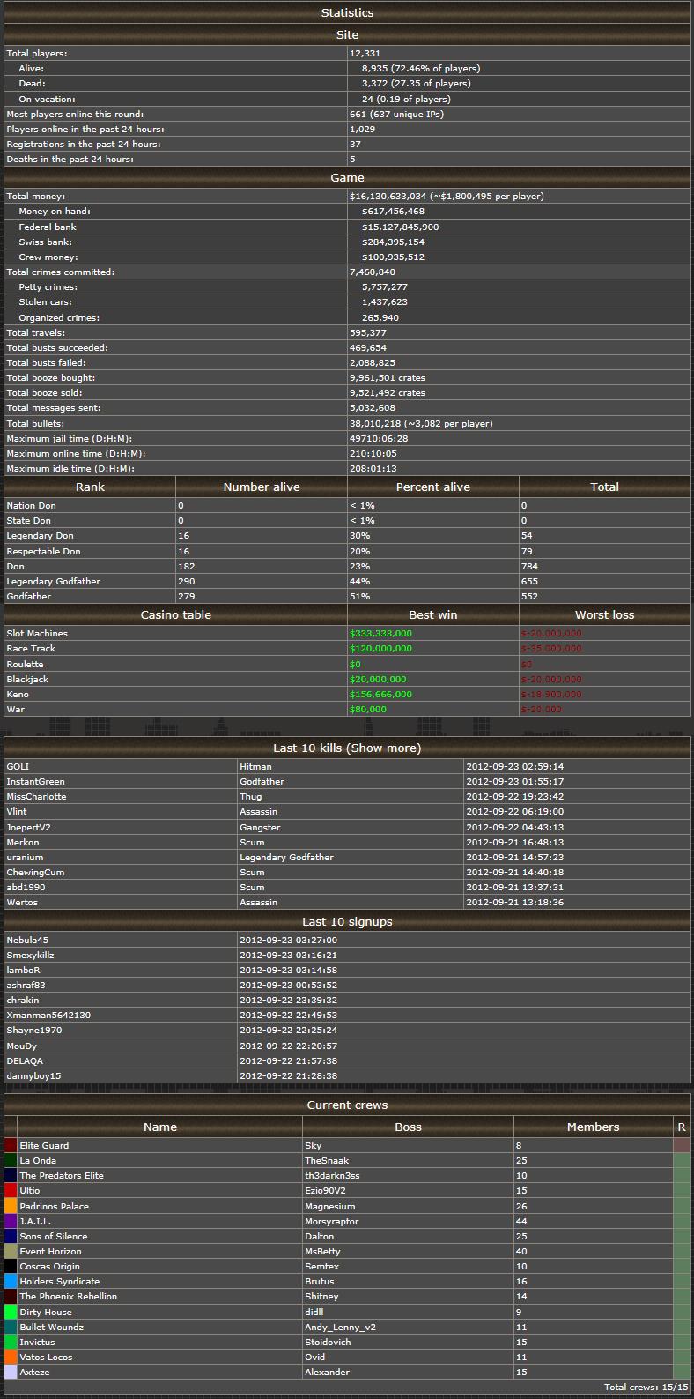The width and height of the screenshot is (694, 1399).
Task: Open Wertos in the last kills list
Action: pos(22,903)
